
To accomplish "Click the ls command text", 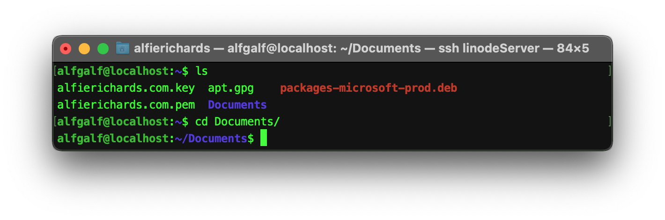I will pyautogui.click(x=201, y=71).
